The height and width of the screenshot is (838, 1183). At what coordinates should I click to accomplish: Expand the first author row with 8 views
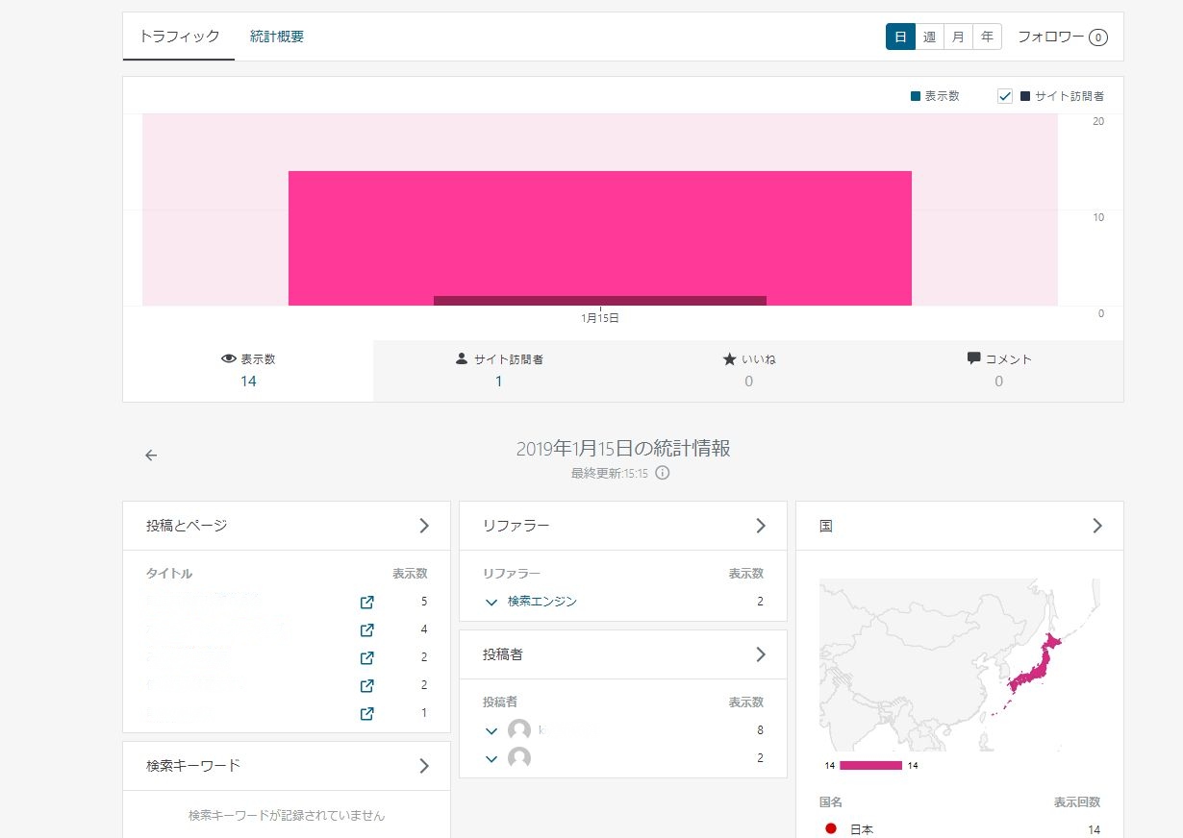pyautogui.click(x=491, y=731)
